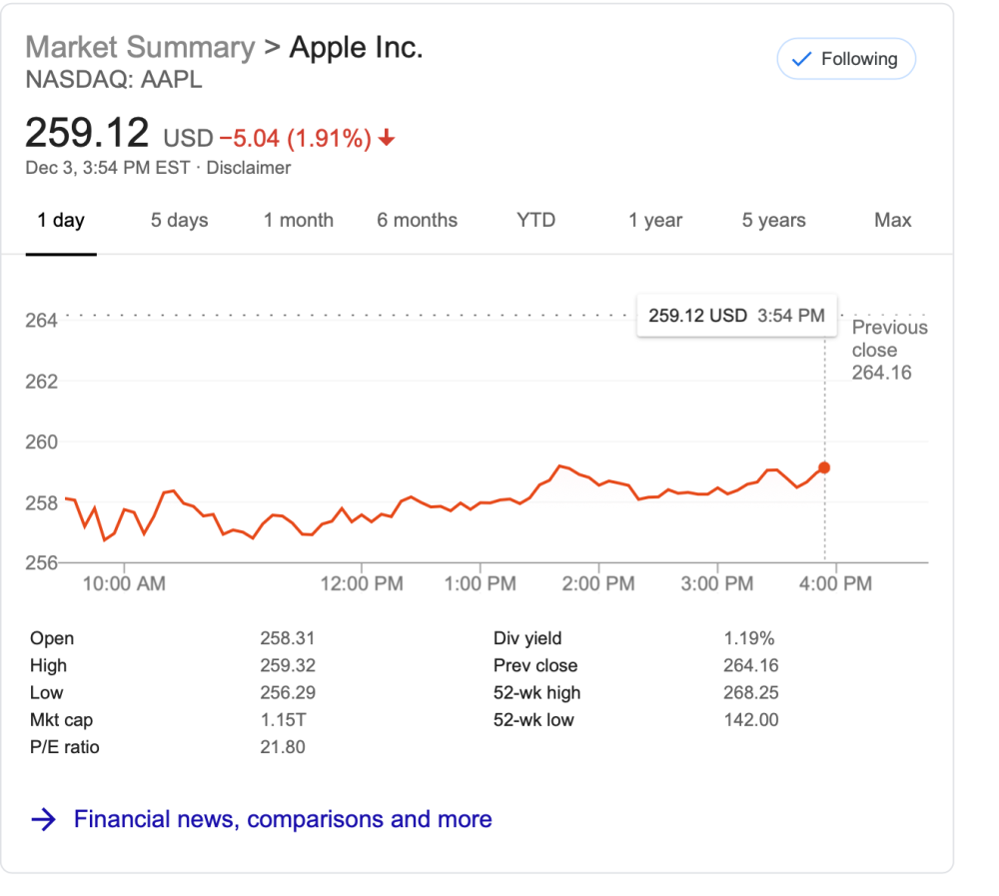Show the 6 months chart
Image resolution: width=999 pixels, height=896 pixels.
coord(417,221)
